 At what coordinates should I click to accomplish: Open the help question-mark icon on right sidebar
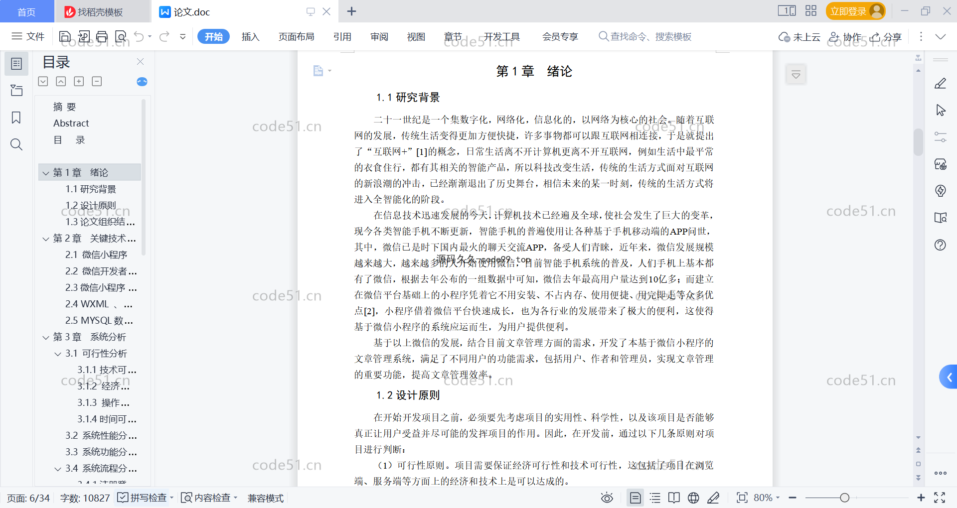pyautogui.click(x=940, y=245)
